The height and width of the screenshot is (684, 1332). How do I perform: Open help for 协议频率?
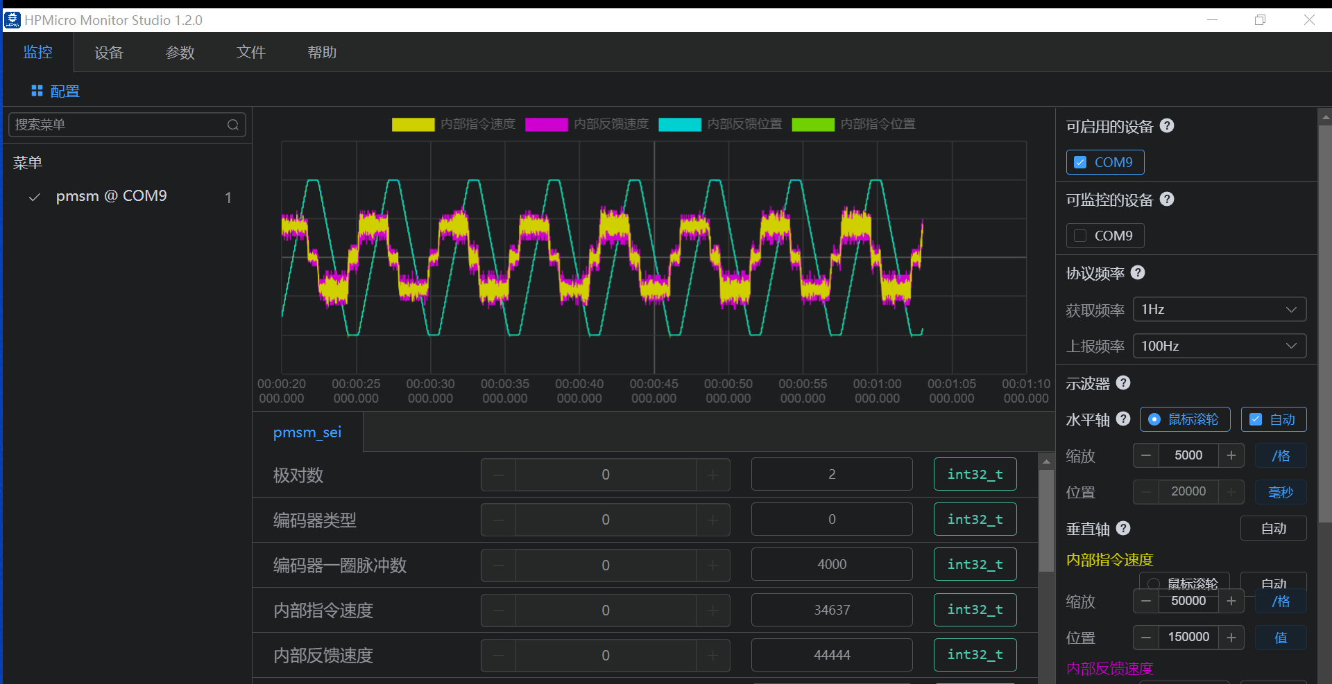tap(1138, 272)
